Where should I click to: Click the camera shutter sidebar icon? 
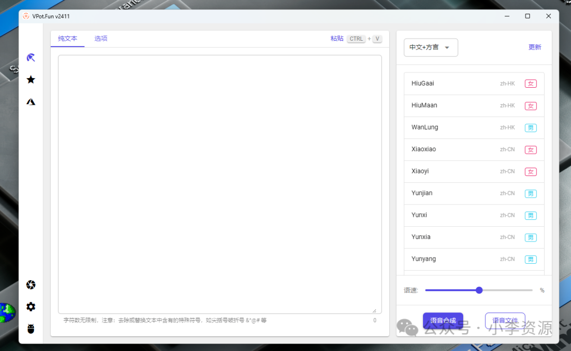[31, 285]
